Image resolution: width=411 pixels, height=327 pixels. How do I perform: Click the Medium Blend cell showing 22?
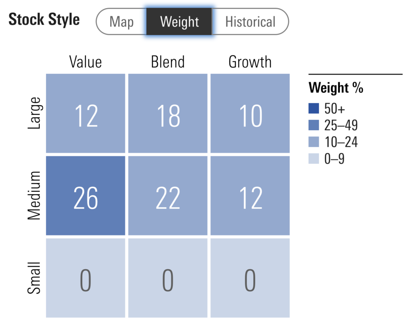(168, 196)
